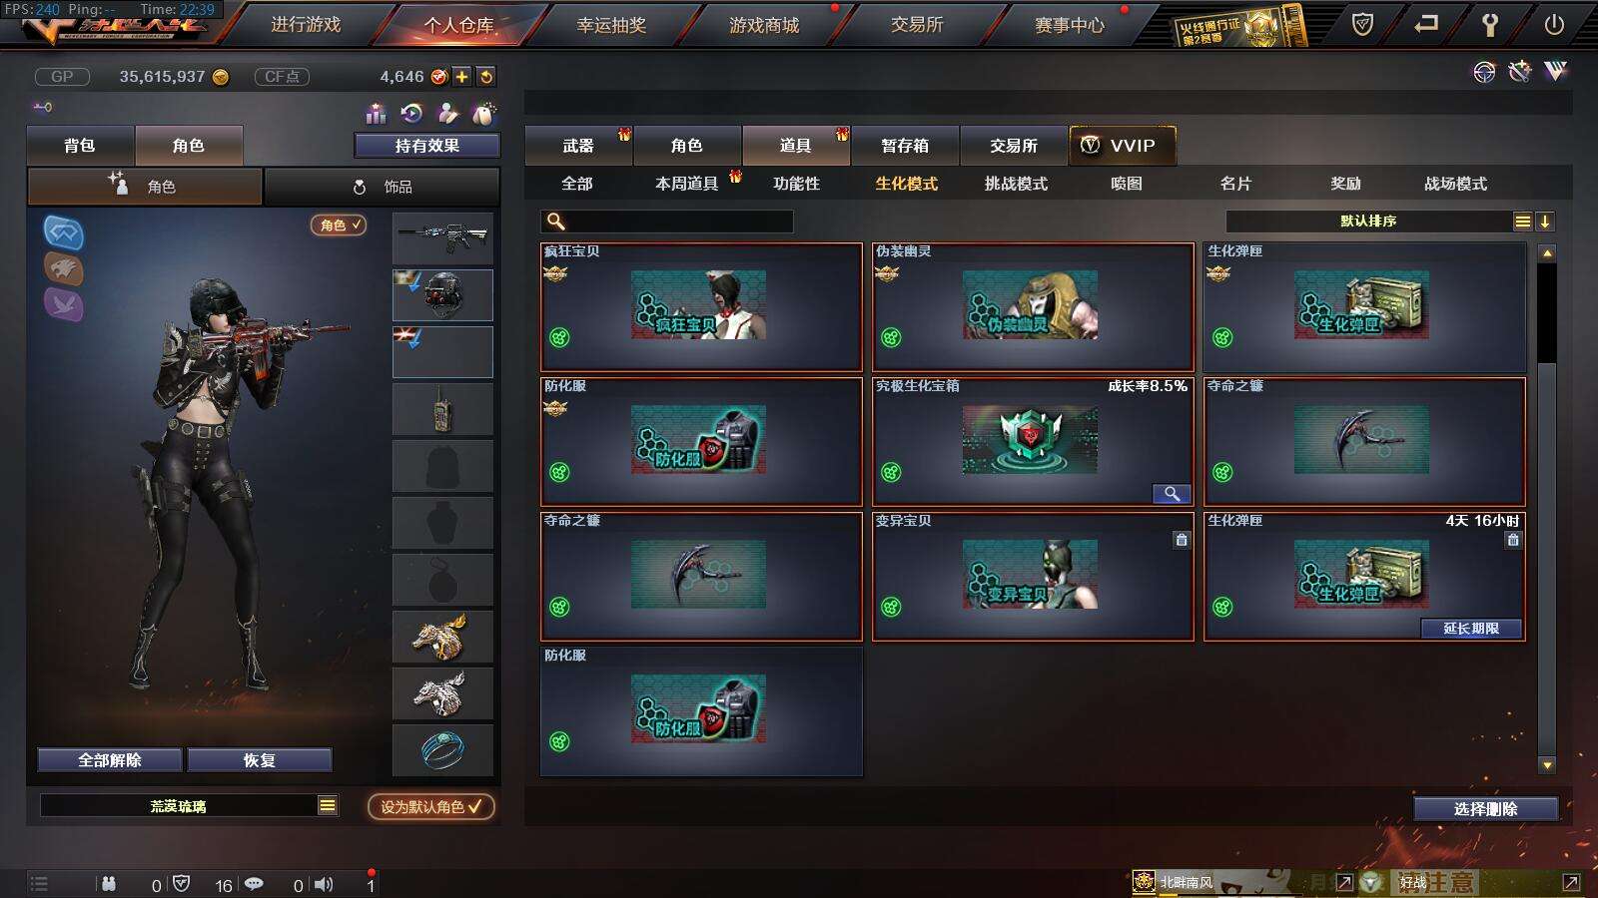
Task: Click the 全部解除 button
Action: click(110, 760)
